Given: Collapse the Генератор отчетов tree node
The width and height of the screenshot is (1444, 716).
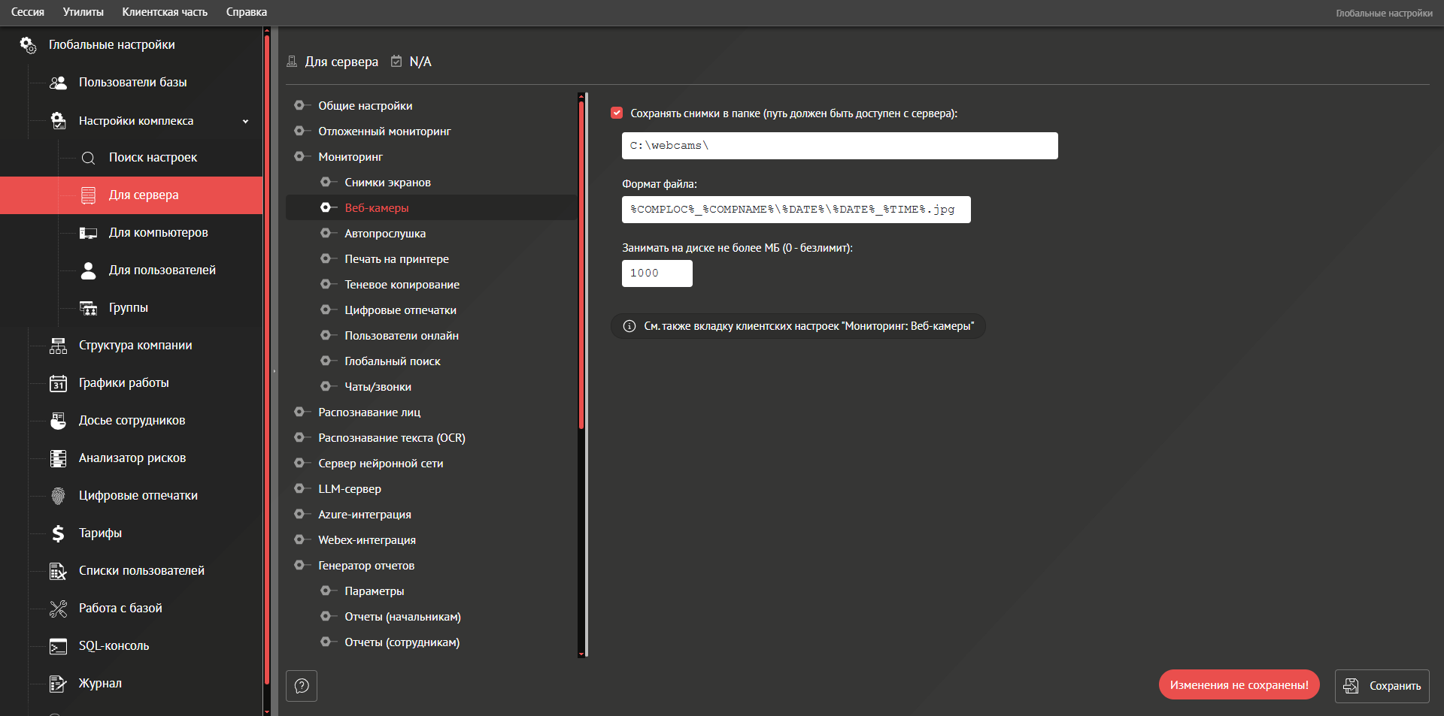Looking at the screenshot, I should (x=299, y=566).
